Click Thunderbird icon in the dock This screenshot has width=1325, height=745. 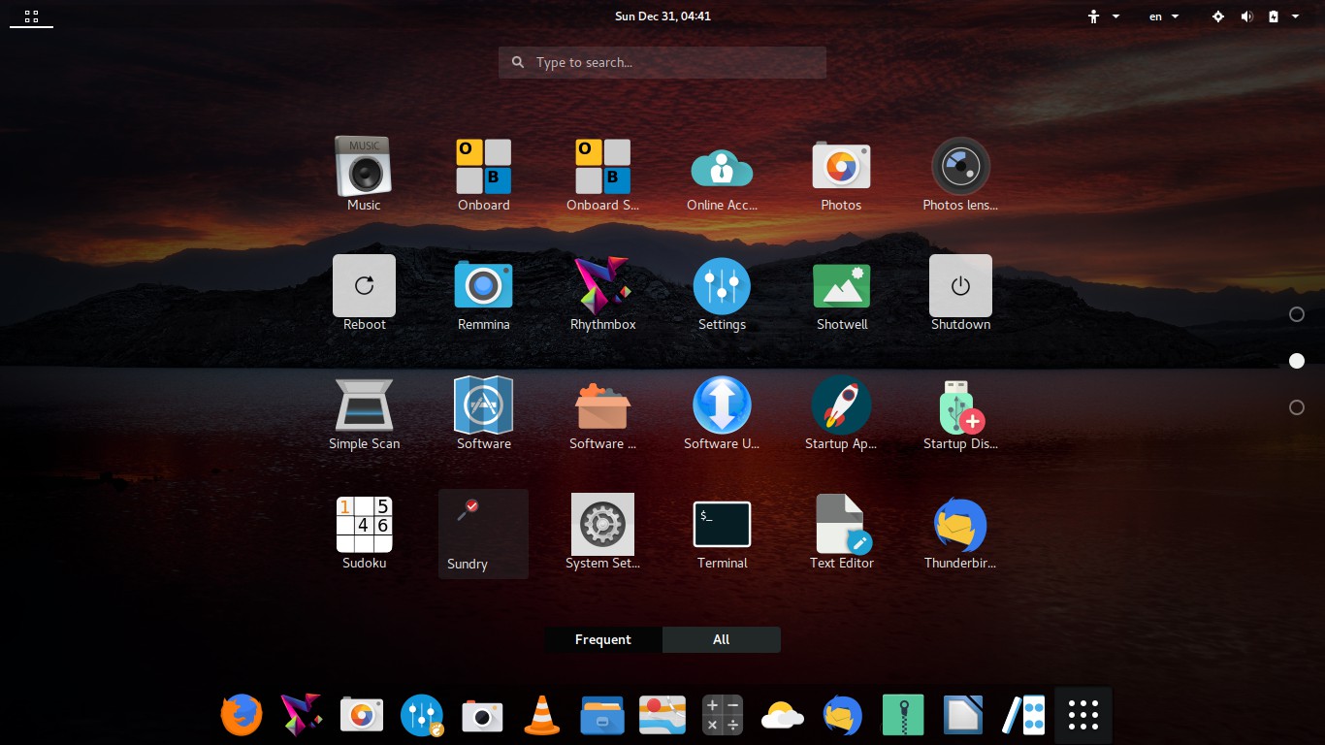pyautogui.click(x=843, y=716)
